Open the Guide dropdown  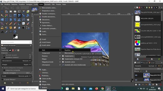[x=16, y=76]
